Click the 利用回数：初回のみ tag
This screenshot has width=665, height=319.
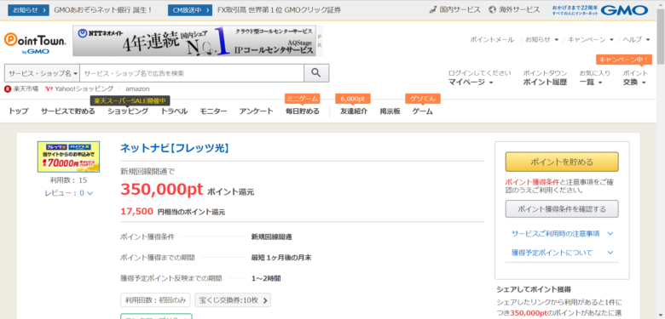pyautogui.click(x=156, y=300)
